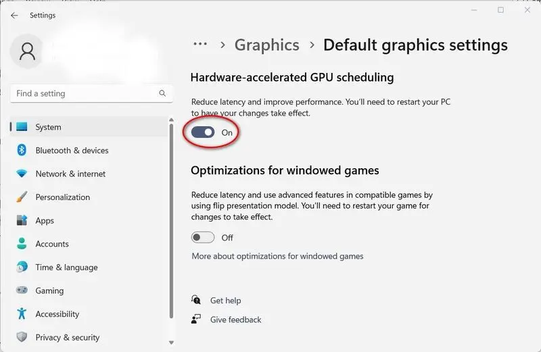The height and width of the screenshot is (352, 541).
Task: Open the Apps icon in sidebar
Action: (x=22, y=220)
